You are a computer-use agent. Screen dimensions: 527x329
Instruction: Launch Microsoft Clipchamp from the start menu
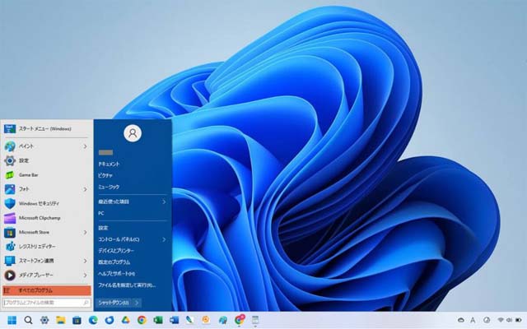point(46,218)
